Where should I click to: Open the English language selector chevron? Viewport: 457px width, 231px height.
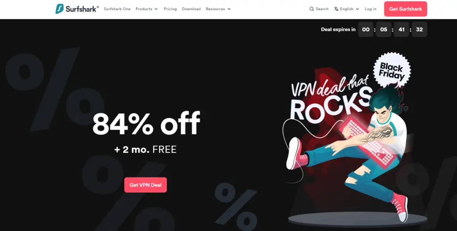pos(357,9)
